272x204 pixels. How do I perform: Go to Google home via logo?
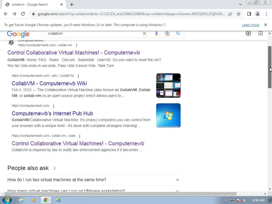(18, 34)
